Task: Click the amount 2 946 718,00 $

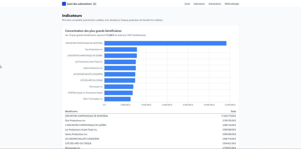Action: pos(229,139)
